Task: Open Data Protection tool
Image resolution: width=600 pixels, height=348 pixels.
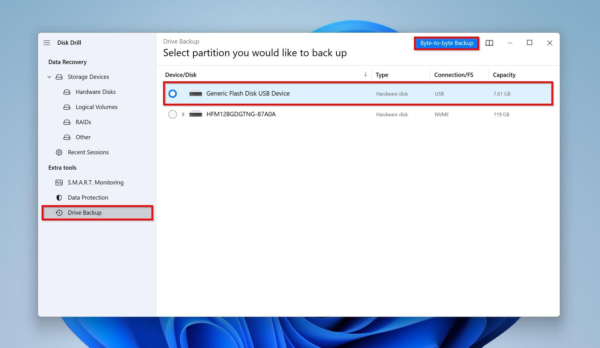Action: pos(88,198)
